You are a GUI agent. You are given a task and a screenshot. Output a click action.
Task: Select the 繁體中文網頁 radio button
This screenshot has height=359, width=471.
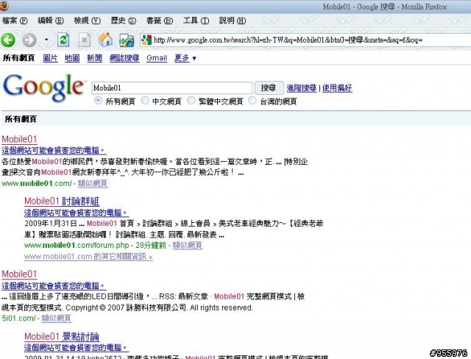click(x=191, y=101)
